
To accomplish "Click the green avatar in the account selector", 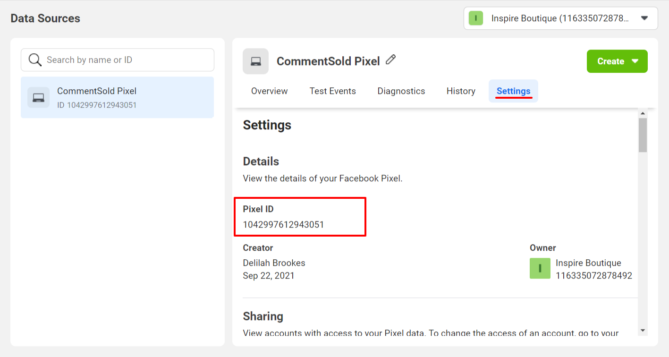I will (x=475, y=18).
